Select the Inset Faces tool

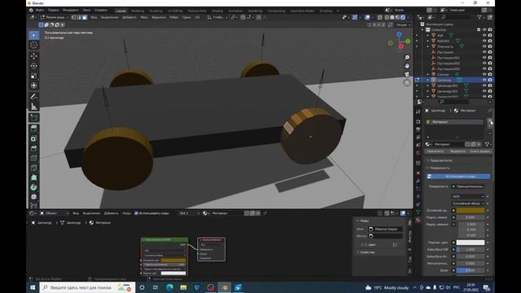[x=34, y=138]
